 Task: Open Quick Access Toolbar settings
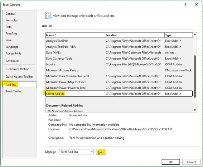tap(19, 76)
